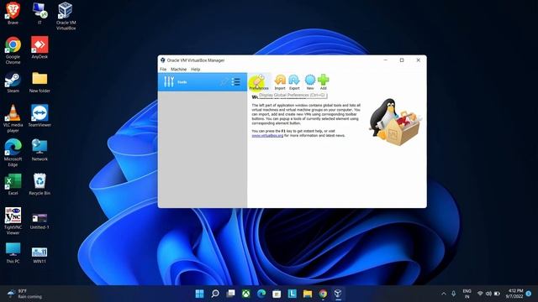Select the Recycle Bin desktop icon

(x=40, y=185)
